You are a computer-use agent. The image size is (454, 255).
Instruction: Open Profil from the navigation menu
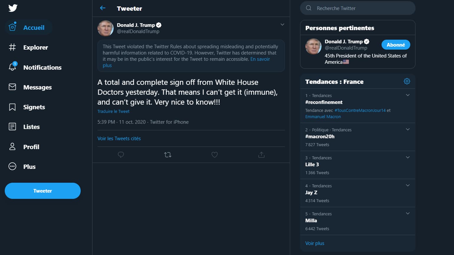[31, 147]
